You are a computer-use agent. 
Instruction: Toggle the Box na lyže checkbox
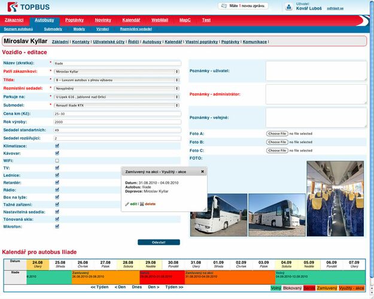(57, 197)
